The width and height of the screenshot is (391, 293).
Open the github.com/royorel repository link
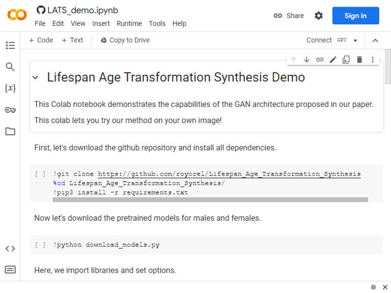229,174
